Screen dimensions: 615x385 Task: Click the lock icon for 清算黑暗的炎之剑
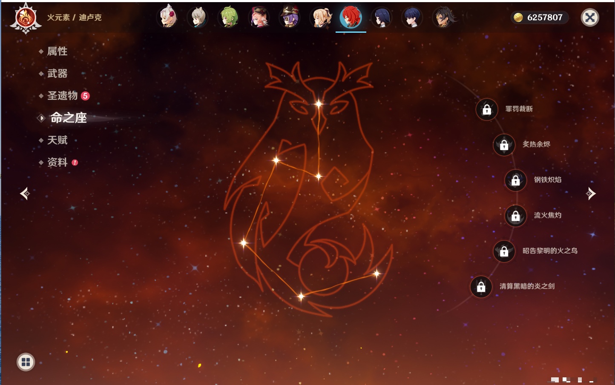(481, 286)
